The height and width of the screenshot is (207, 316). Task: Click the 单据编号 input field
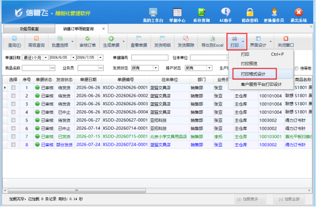pyautogui.click(x=150, y=58)
